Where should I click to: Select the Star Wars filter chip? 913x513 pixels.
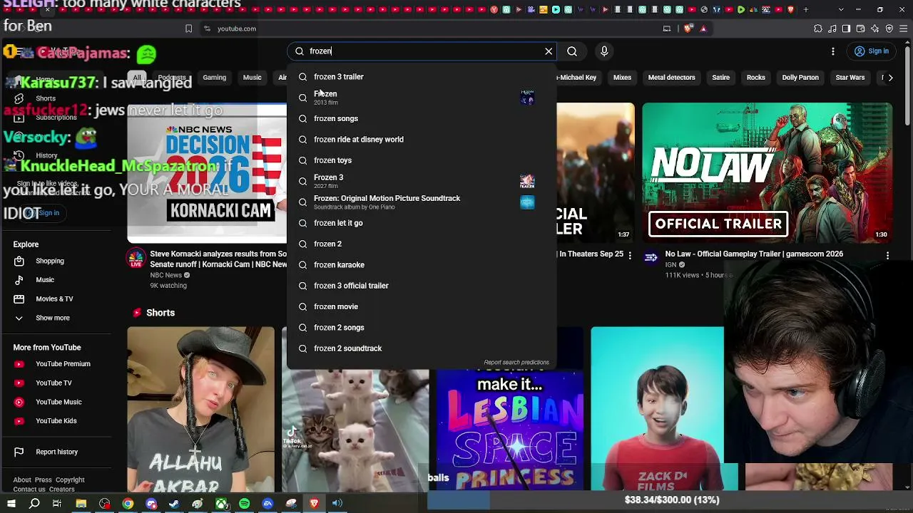point(850,78)
